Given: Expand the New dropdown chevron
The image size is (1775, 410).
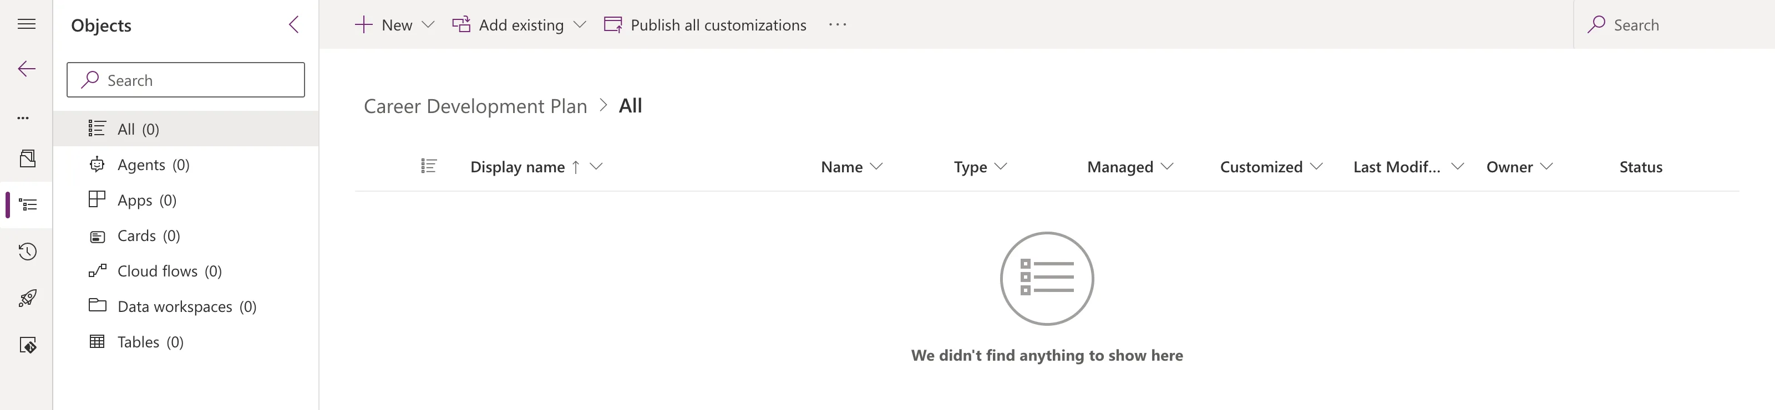Looking at the screenshot, I should click(x=428, y=25).
